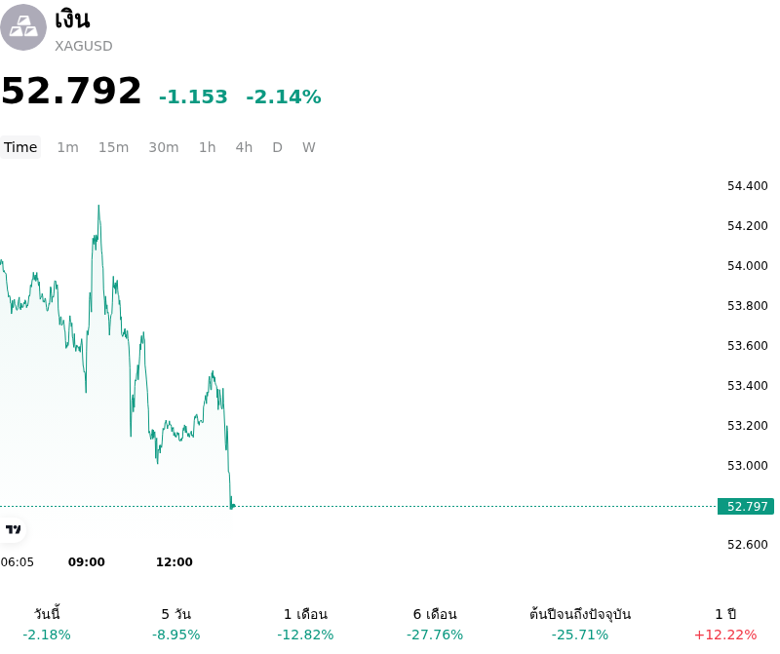
Task: Select the 5 วัน performance range
Action: (x=176, y=624)
